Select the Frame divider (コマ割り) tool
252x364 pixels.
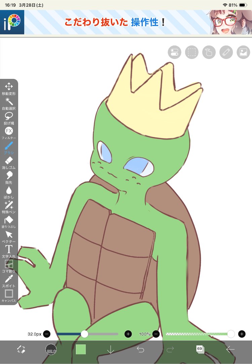[x=9, y=266]
